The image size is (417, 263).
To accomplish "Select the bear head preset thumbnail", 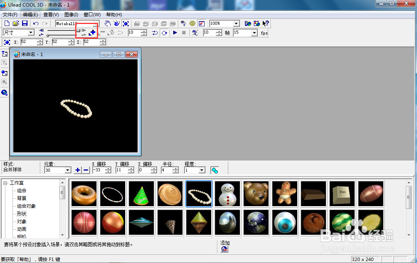I will coord(256,194).
